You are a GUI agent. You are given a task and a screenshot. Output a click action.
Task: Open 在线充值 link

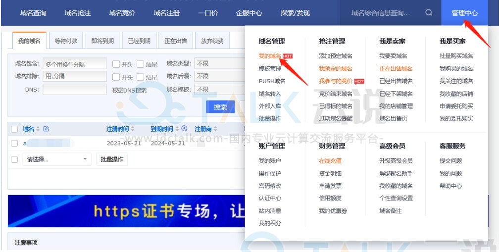pyautogui.click(x=330, y=161)
